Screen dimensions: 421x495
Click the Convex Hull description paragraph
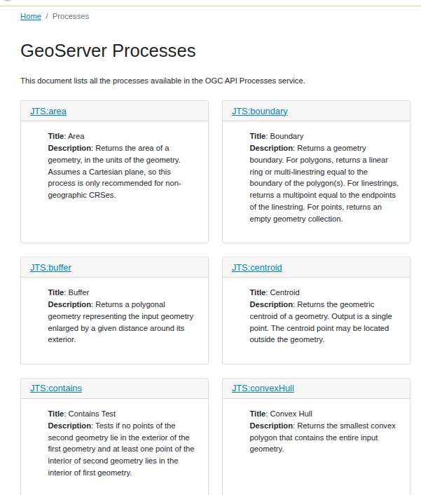[x=323, y=438]
